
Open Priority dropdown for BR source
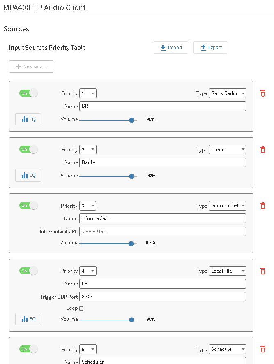point(88,93)
